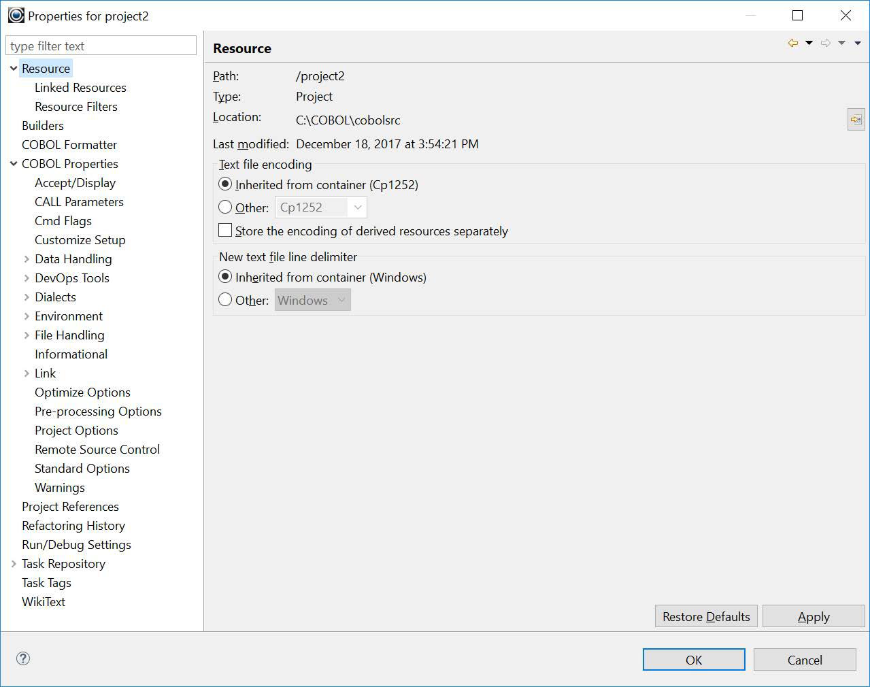Select Inherited from container (Windows) for line delimiter
Image resolution: width=870 pixels, height=687 pixels.
(225, 276)
